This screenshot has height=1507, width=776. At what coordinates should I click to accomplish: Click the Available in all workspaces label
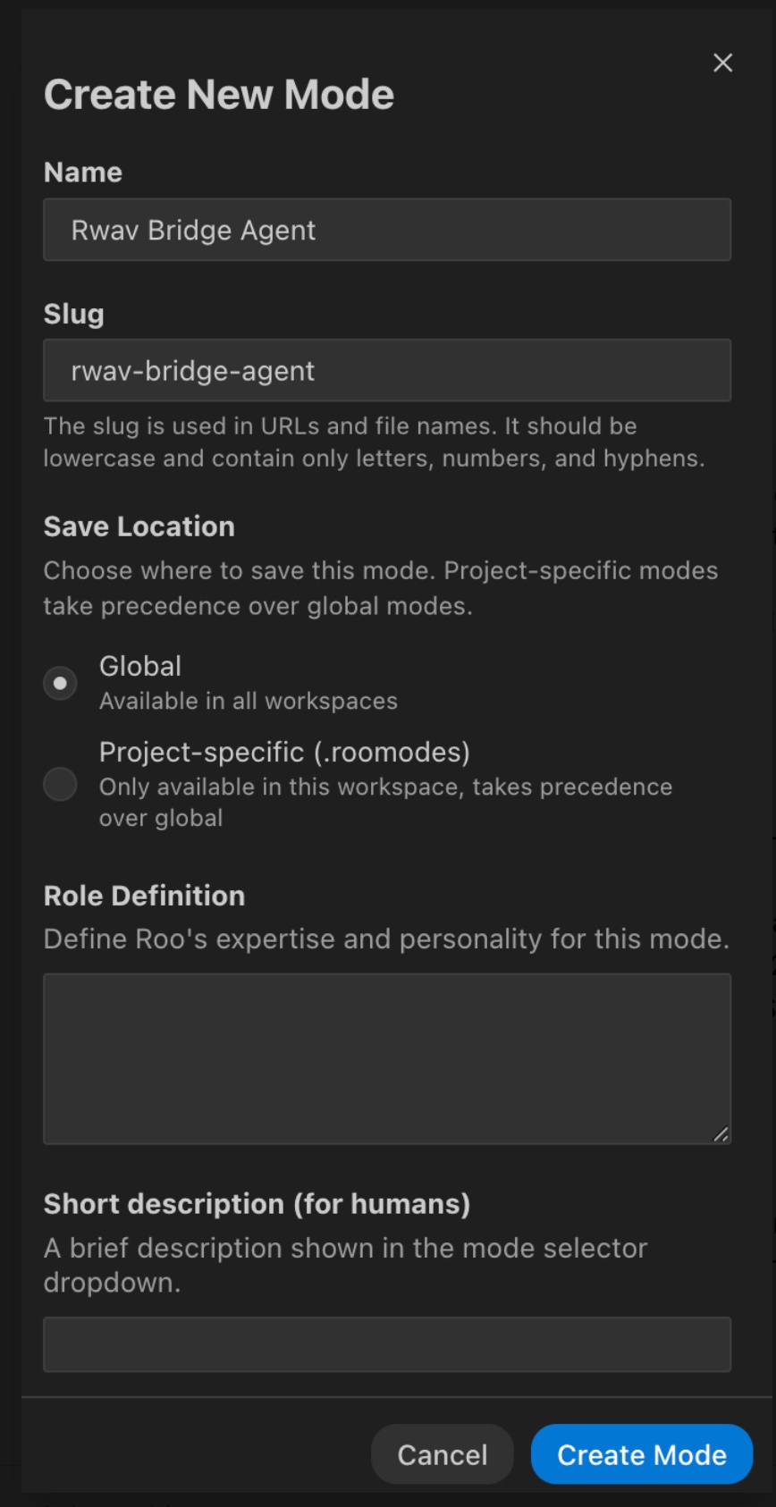(249, 701)
